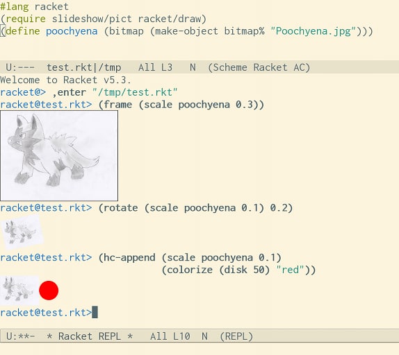Click the All L10 position indicator
The width and height of the screenshot is (399, 355).
[x=170, y=336]
